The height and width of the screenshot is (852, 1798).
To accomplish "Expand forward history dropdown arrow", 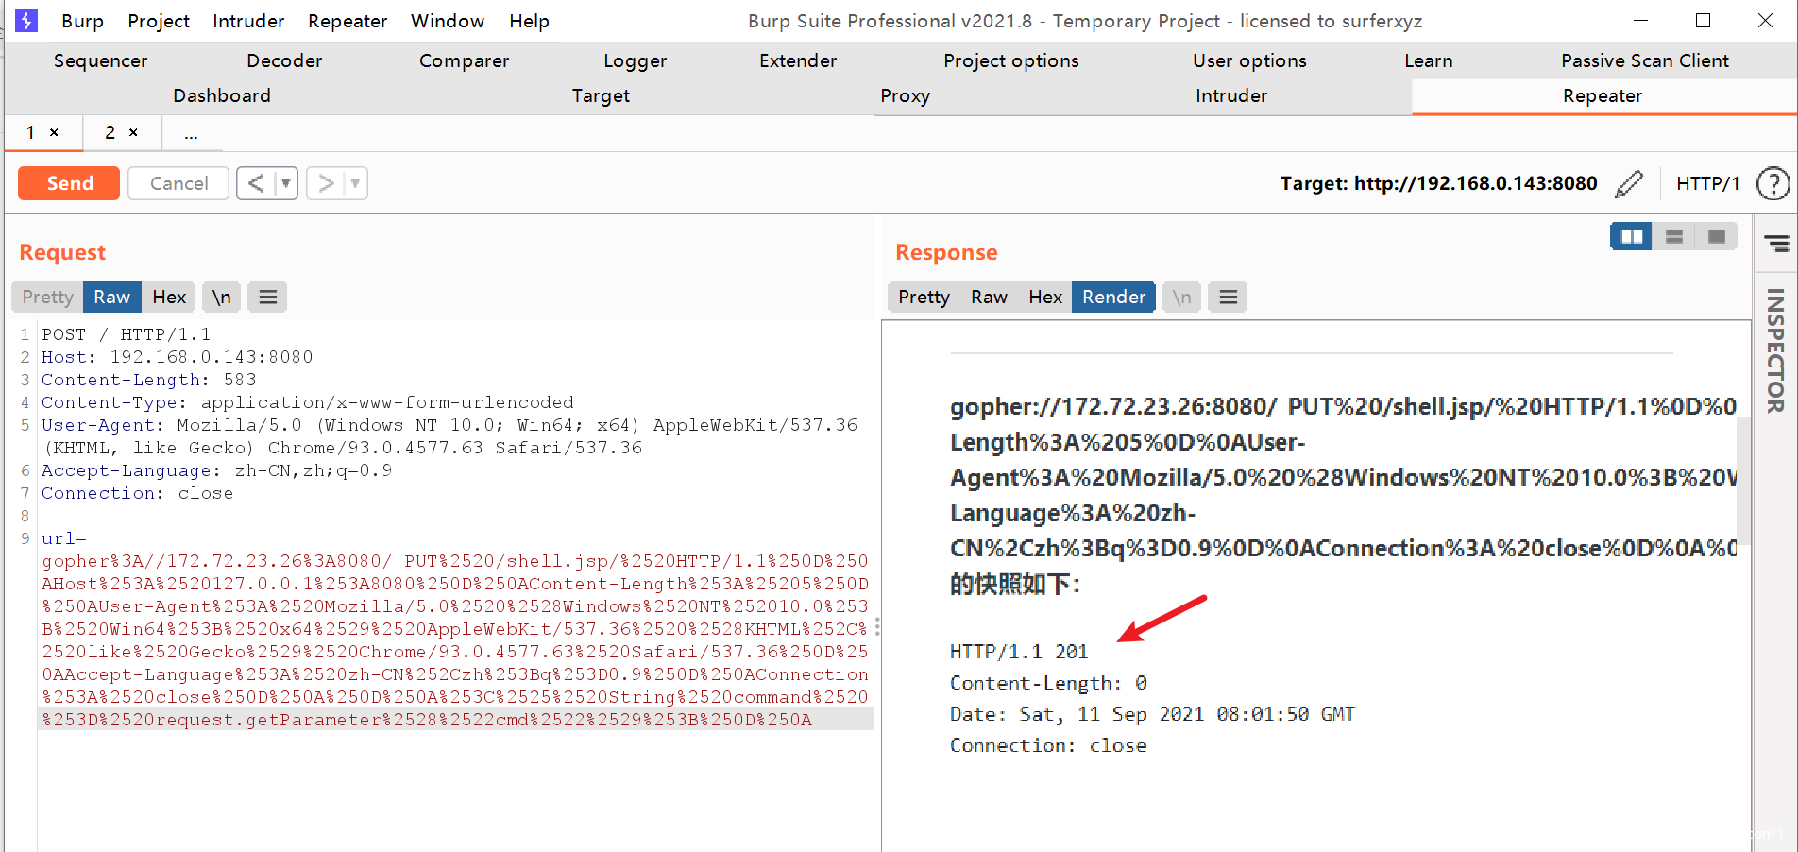I will pos(356,183).
